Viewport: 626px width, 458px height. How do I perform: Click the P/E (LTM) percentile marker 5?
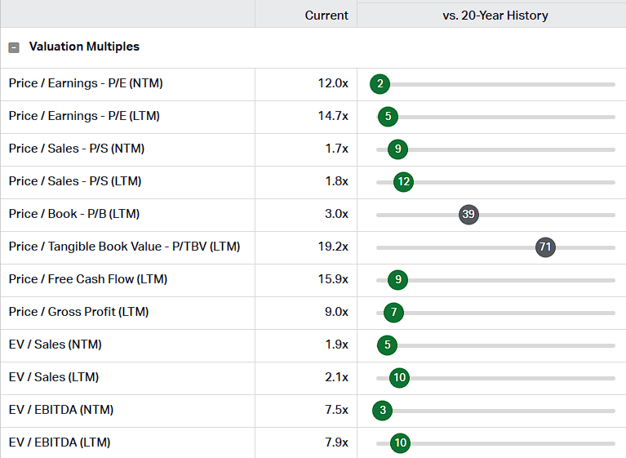[x=388, y=116]
